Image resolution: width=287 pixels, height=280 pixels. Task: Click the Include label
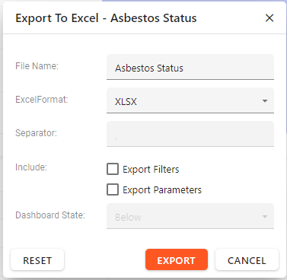pos(31,167)
